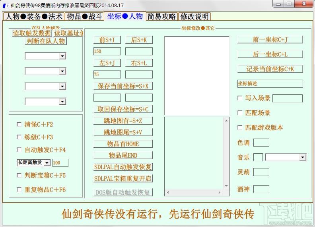The width and height of the screenshot is (315, 227).
Task: Click the field beside 写入场景
Action: pos(288,98)
